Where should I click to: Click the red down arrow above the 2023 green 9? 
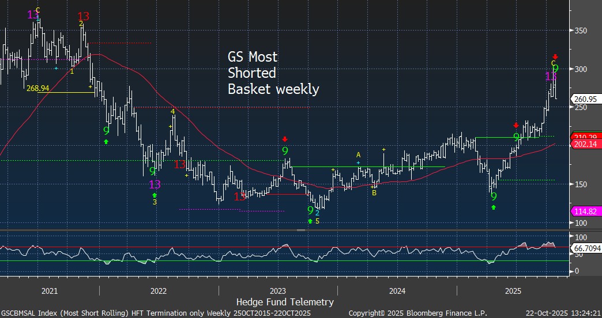click(285, 139)
